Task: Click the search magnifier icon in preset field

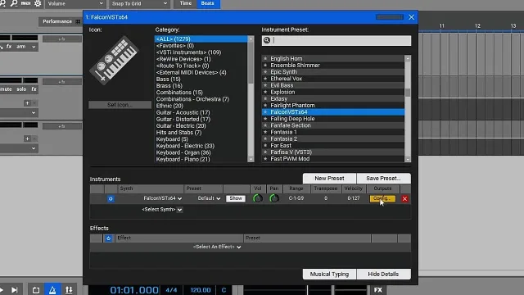Action: click(267, 40)
